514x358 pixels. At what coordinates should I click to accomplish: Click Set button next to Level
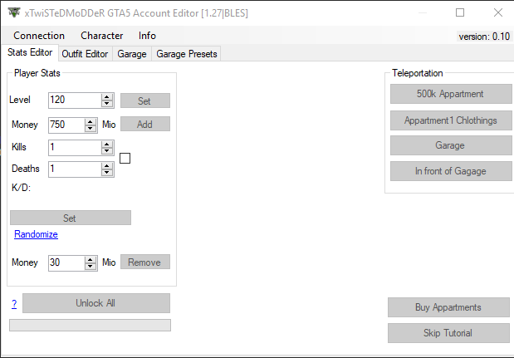[x=145, y=101]
